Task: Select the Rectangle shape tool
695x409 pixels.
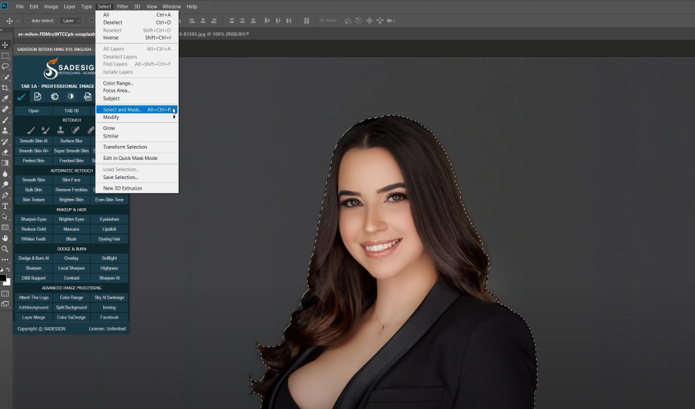Action: click(x=5, y=227)
